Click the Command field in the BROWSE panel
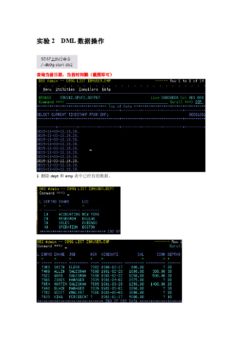The image size is (242, 342). tap(117, 102)
